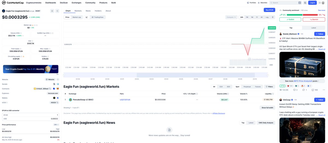Open DexScan nav menu

pos(64,3)
